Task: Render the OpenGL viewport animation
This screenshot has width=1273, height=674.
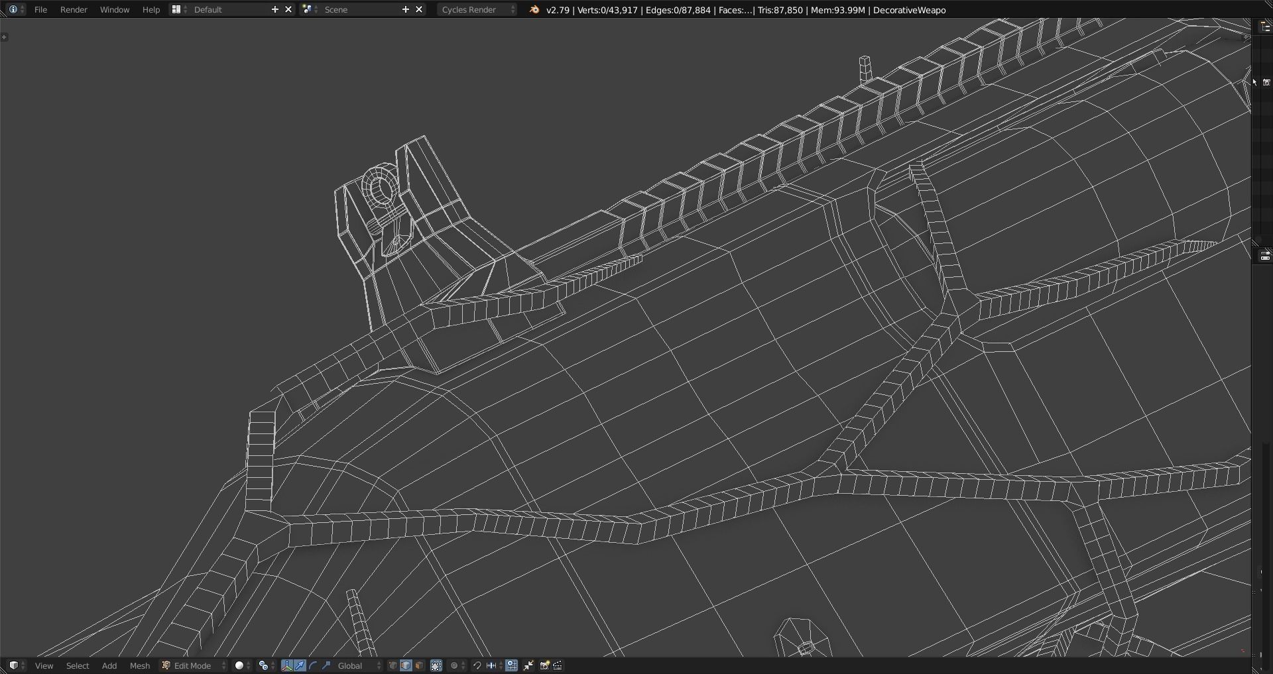Action: [558, 665]
